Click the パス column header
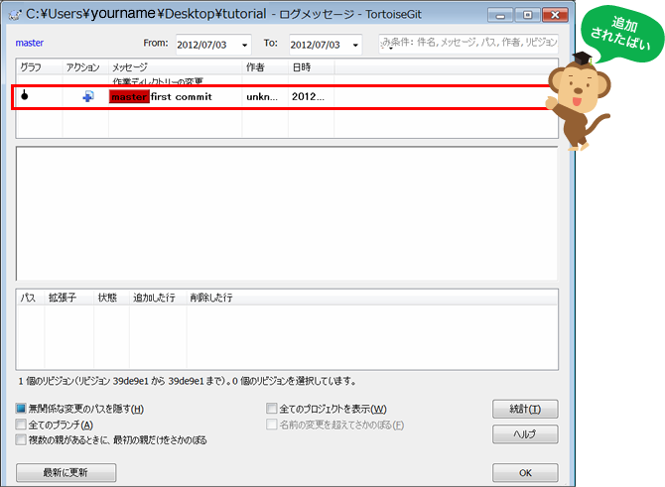Screen dimensions: 665x487 (x=30, y=298)
